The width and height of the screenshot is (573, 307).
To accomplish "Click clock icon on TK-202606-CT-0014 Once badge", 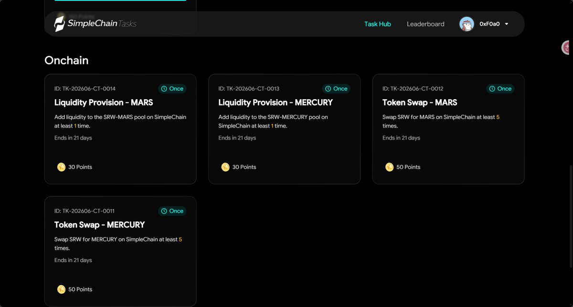I will point(164,89).
